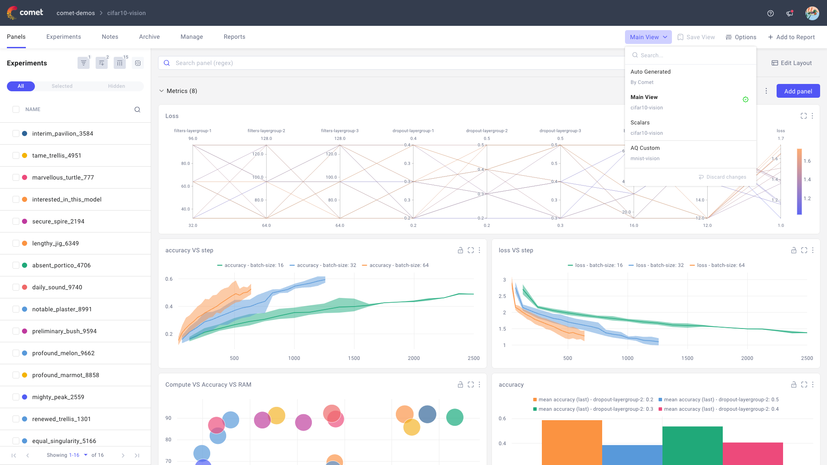The height and width of the screenshot is (465, 827).
Task: Open the help icon in the top bar
Action: pyautogui.click(x=770, y=13)
